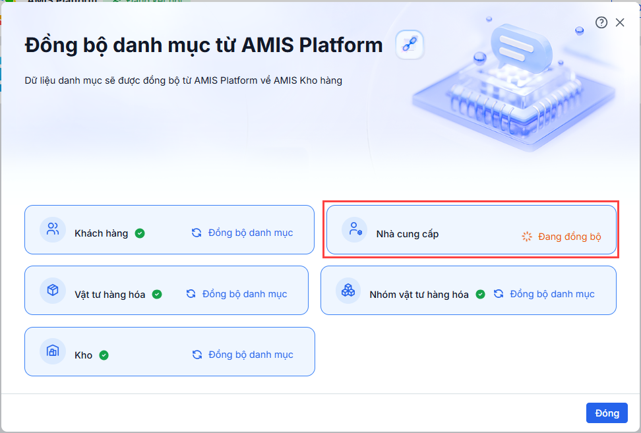Sync Khách hàng via Đồng bộ danh mục
Image resolution: width=641 pixels, height=433 pixels.
click(251, 233)
